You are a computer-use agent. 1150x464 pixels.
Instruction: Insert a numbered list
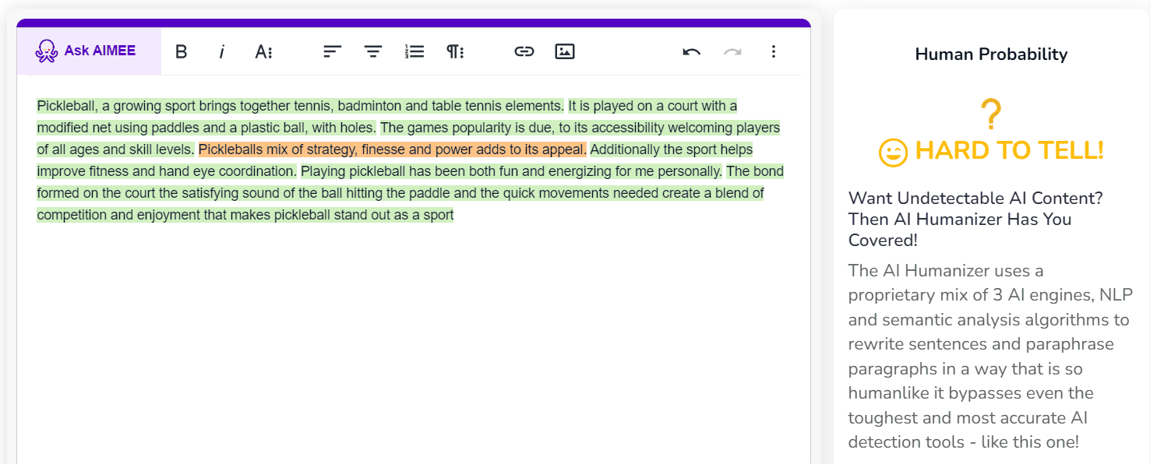coord(414,51)
